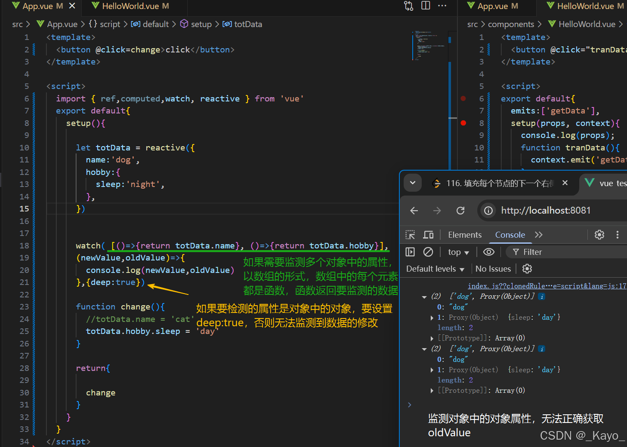This screenshot has width=627, height=447.
Task: Open App.vue tab in right editor group
Action: tap(493, 6)
